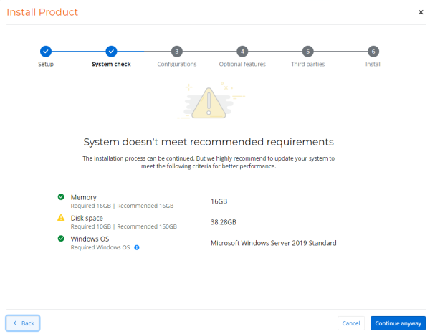This screenshot has height=334, width=430.
Task: Click the Memory green check icon
Action: pos(61,197)
